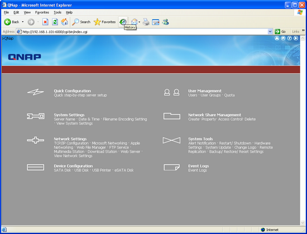Expand the Links toolbar chevron

[x=303, y=30]
